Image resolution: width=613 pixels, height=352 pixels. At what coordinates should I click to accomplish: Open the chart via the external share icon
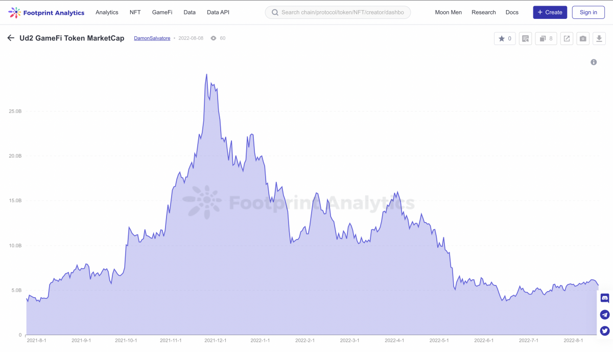[567, 38]
